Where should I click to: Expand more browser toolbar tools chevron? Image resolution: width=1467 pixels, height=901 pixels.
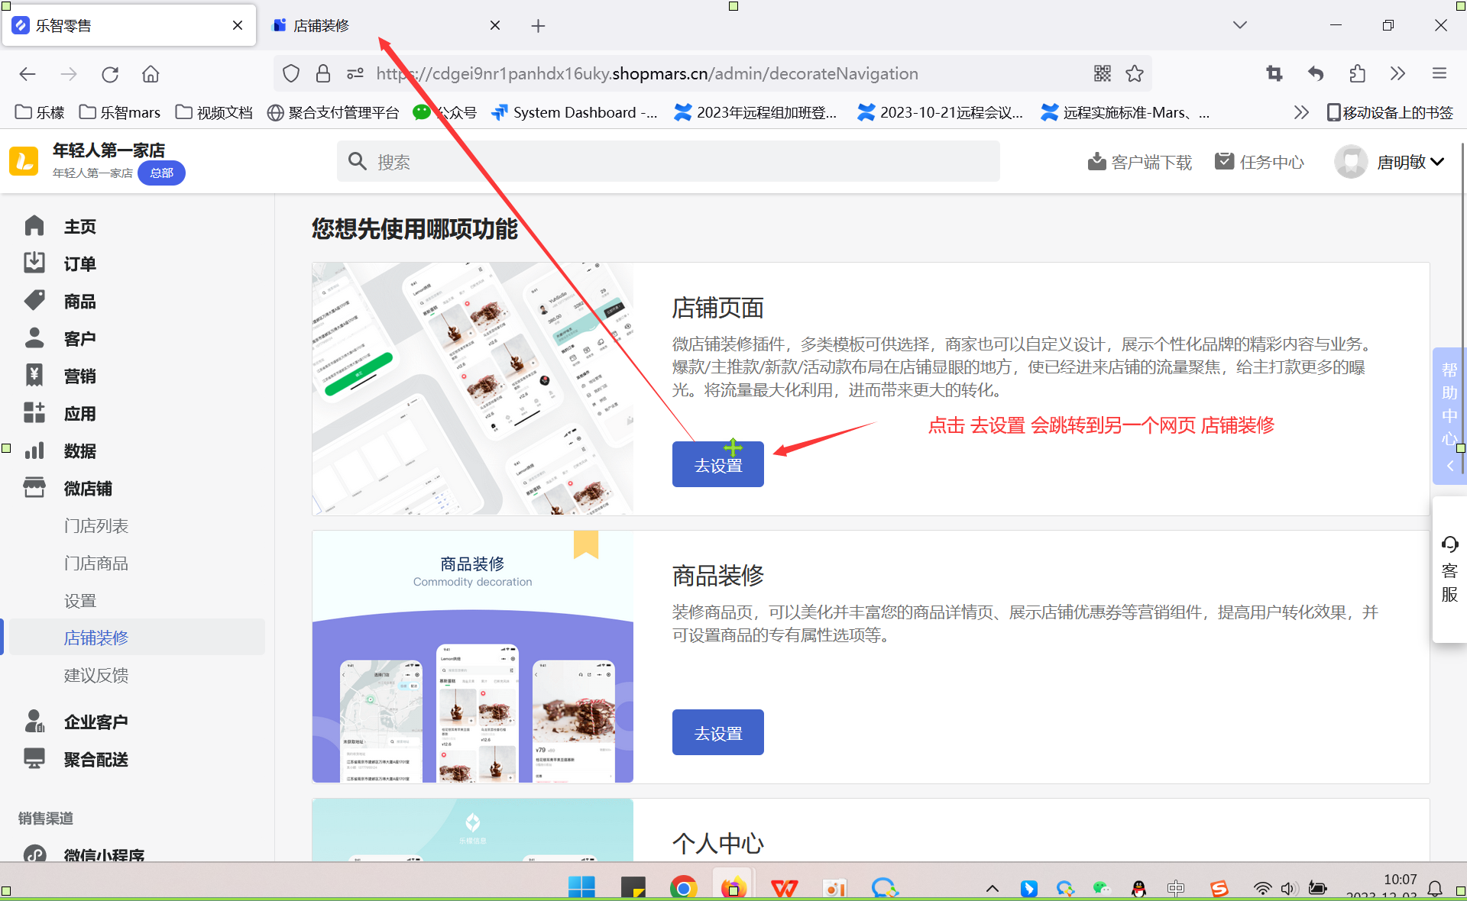(x=1397, y=73)
